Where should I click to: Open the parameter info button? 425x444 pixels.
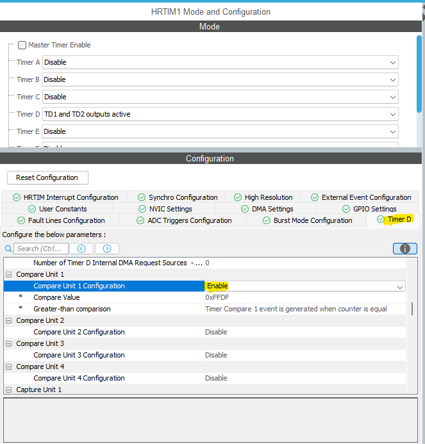(405, 249)
